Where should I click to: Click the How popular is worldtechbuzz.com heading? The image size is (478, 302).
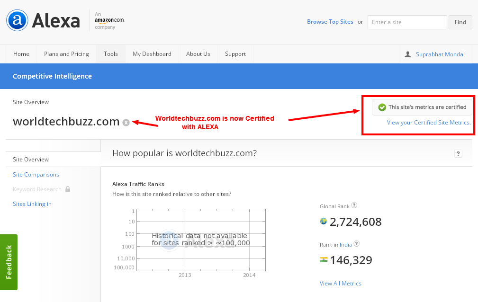[x=184, y=153]
